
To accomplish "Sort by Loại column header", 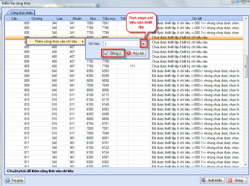I will pos(59,19).
